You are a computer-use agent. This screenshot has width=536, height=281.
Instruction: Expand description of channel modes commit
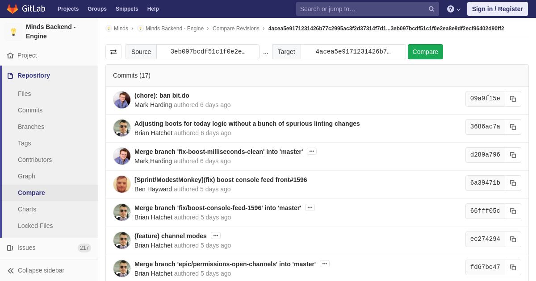pos(216,236)
